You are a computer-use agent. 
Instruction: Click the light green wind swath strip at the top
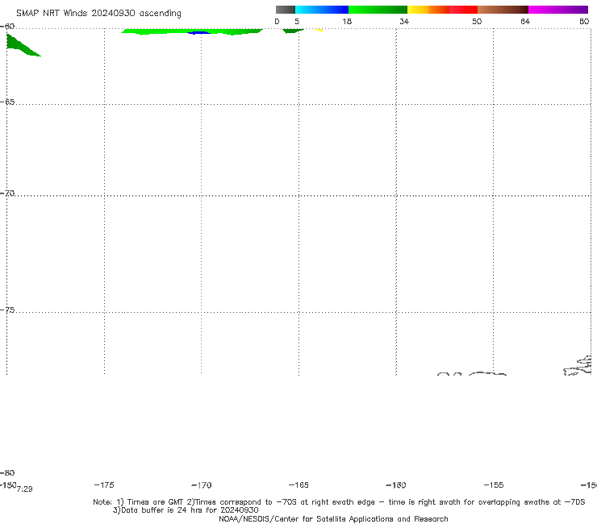[192, 31]
